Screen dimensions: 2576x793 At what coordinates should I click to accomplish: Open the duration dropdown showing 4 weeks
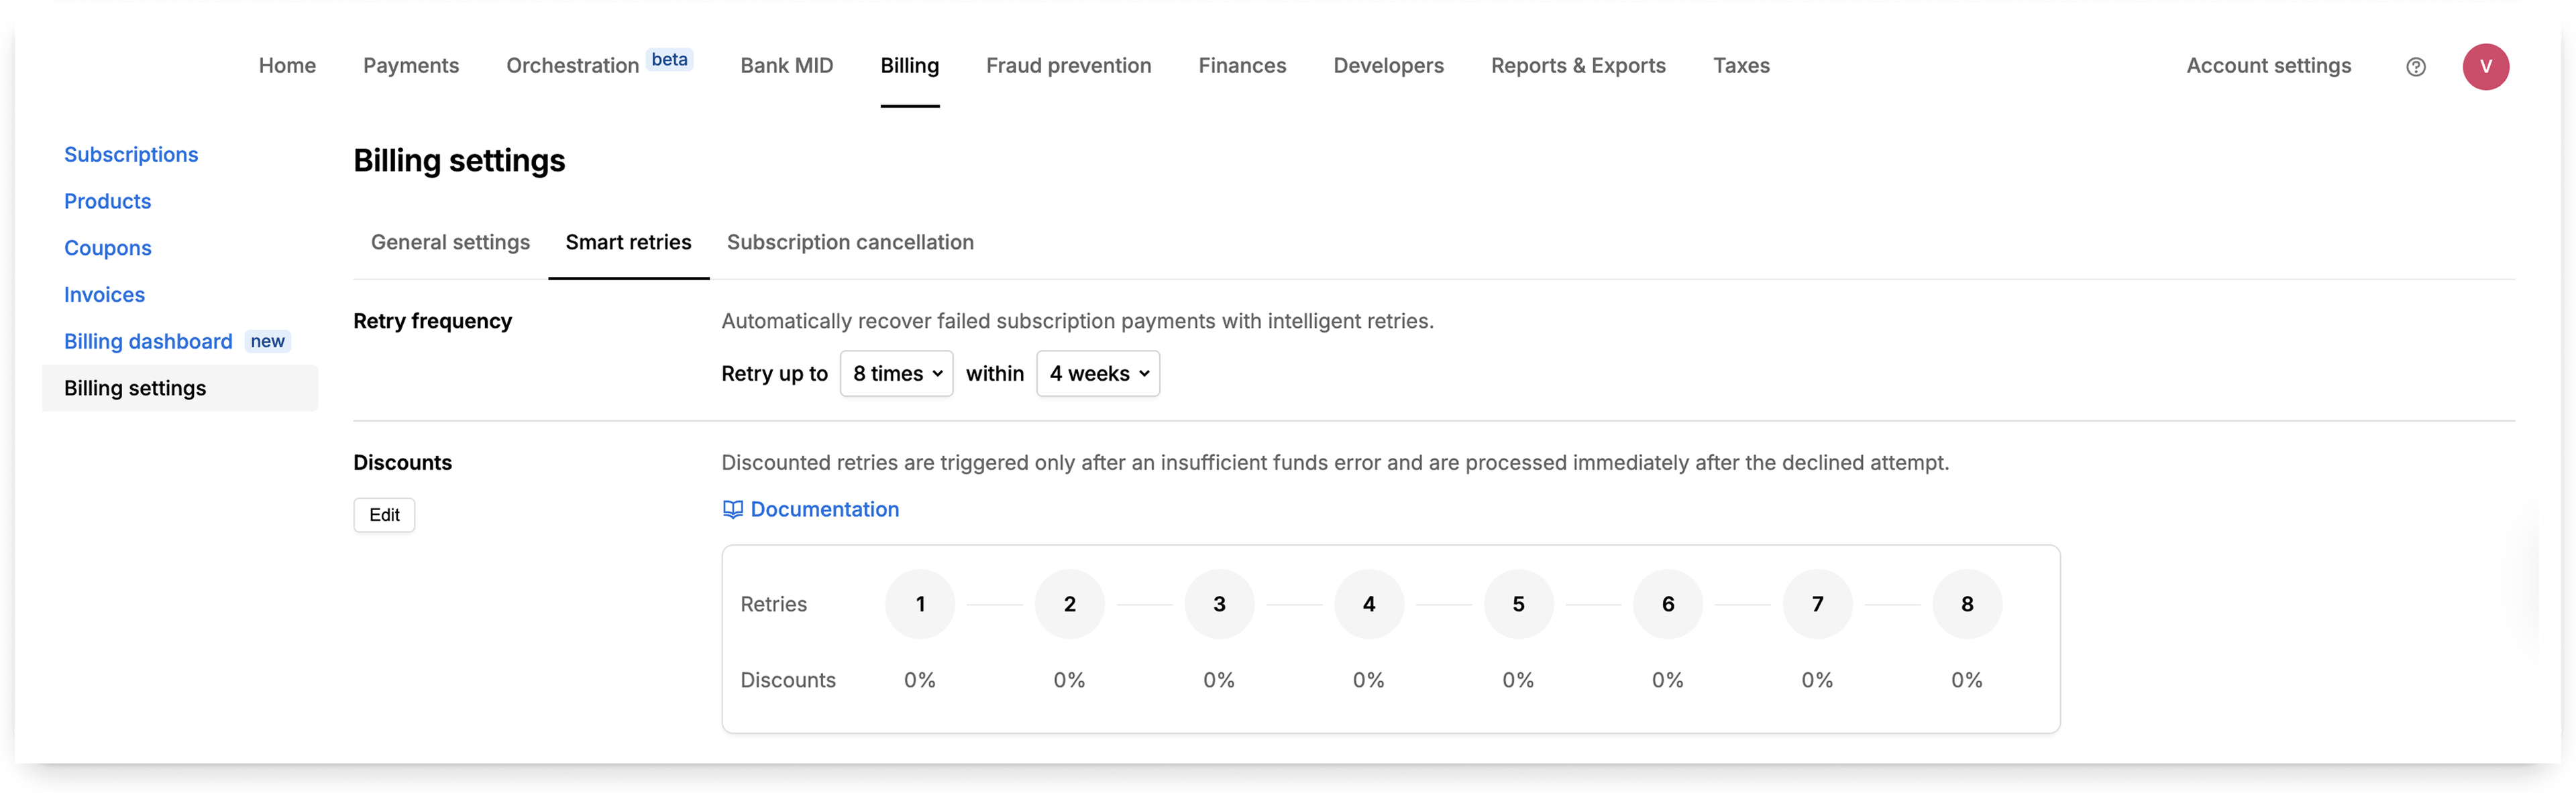pyautogui.click(x=1097, y=373)
